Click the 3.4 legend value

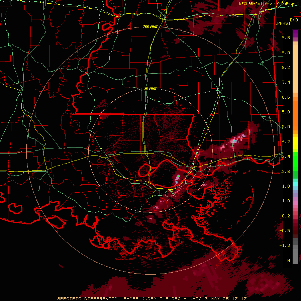click(286, 157)
